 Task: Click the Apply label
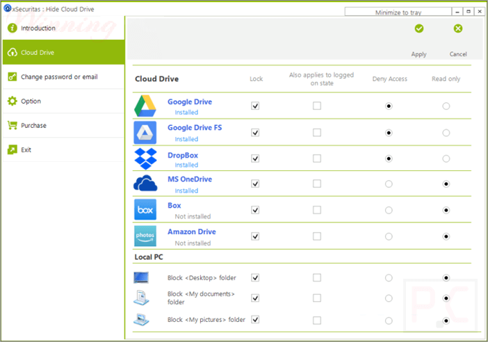tap(418, 54)
